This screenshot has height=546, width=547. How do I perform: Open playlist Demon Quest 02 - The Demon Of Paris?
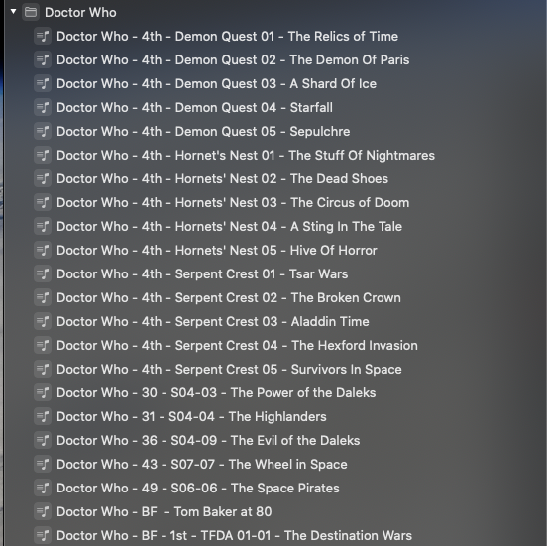point(233,60)
